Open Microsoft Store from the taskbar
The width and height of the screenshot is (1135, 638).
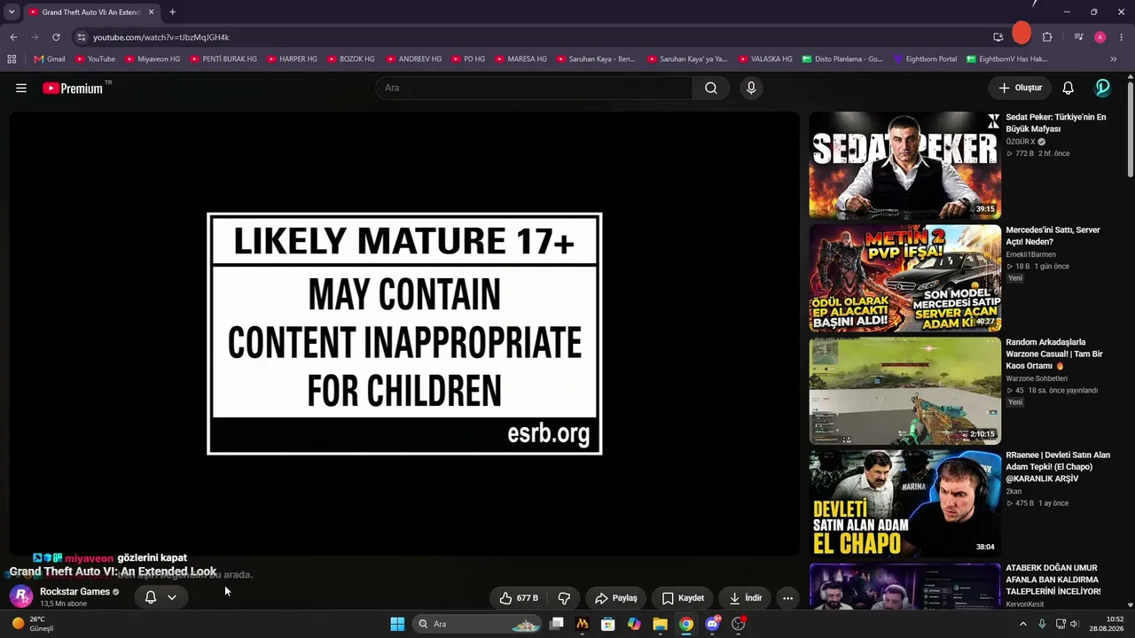click(607, 624)
